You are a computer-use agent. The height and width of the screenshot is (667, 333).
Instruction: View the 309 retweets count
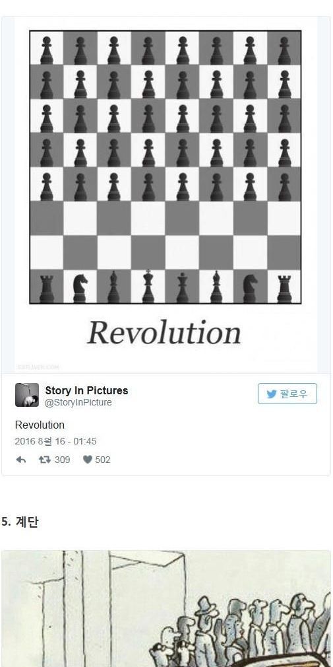point(63,460)
